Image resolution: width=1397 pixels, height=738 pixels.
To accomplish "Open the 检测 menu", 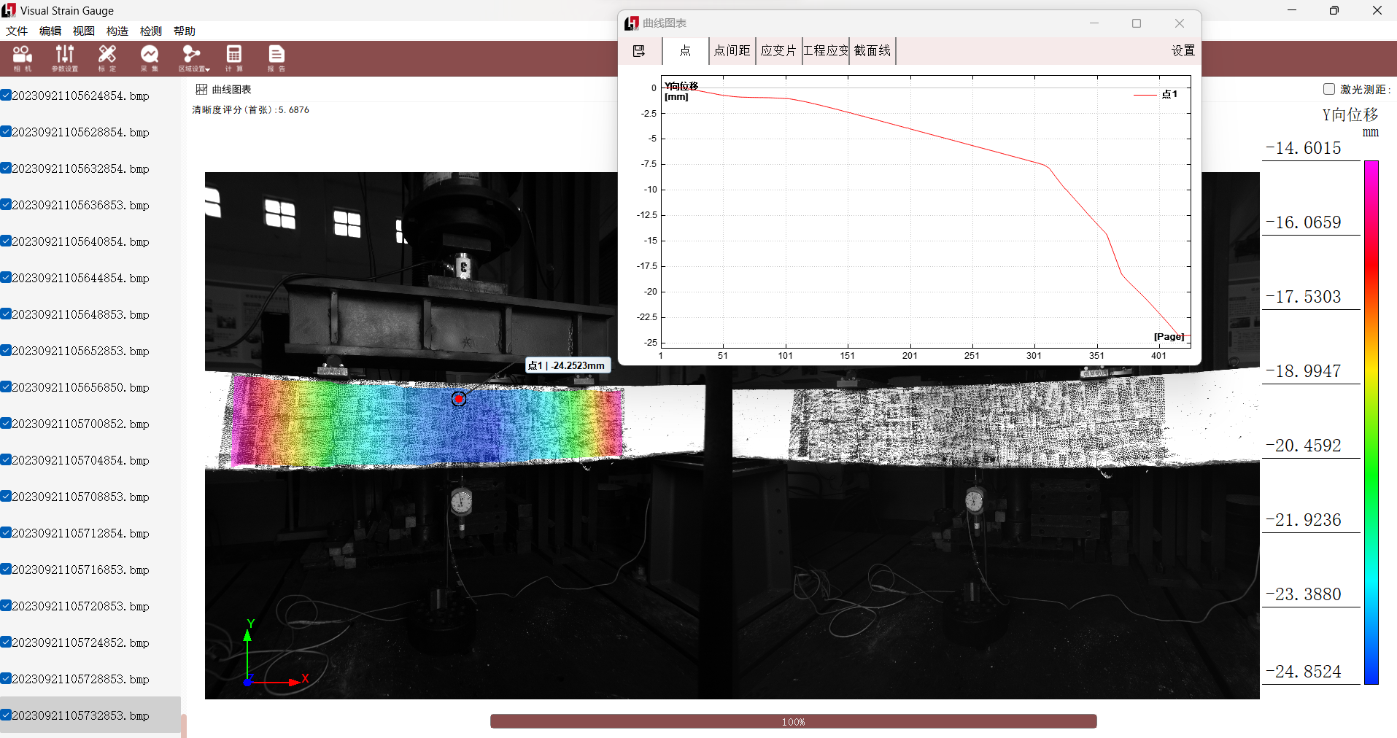I will (151, 31).
